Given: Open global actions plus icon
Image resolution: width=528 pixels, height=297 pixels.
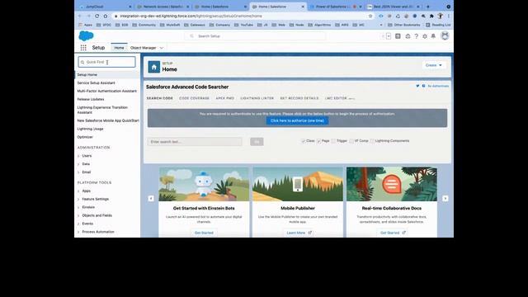Looking at the screenshot, I should (x=398, y=36).
